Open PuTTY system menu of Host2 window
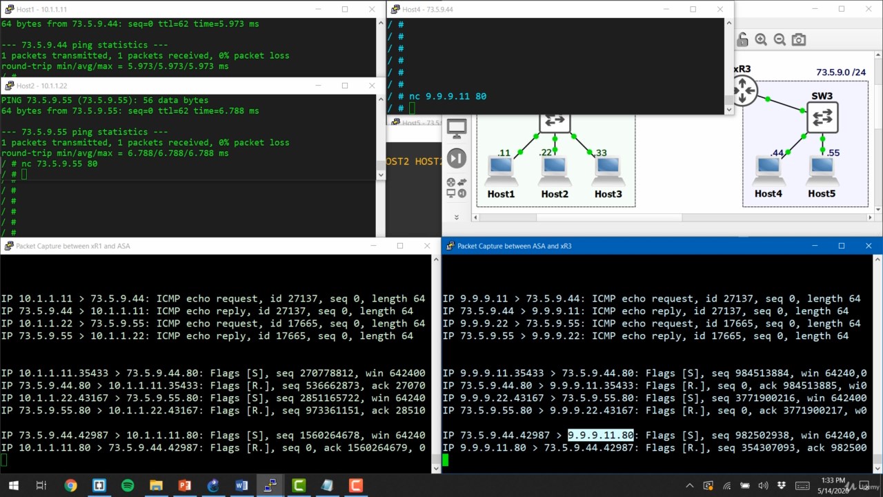Viewport: 883px width, 497px height. tap(9, 86)
